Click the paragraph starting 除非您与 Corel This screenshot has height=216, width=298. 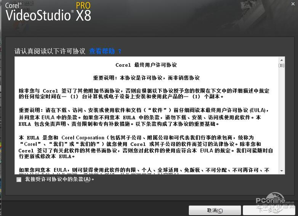pyautogui.click(x=144, y=94)
